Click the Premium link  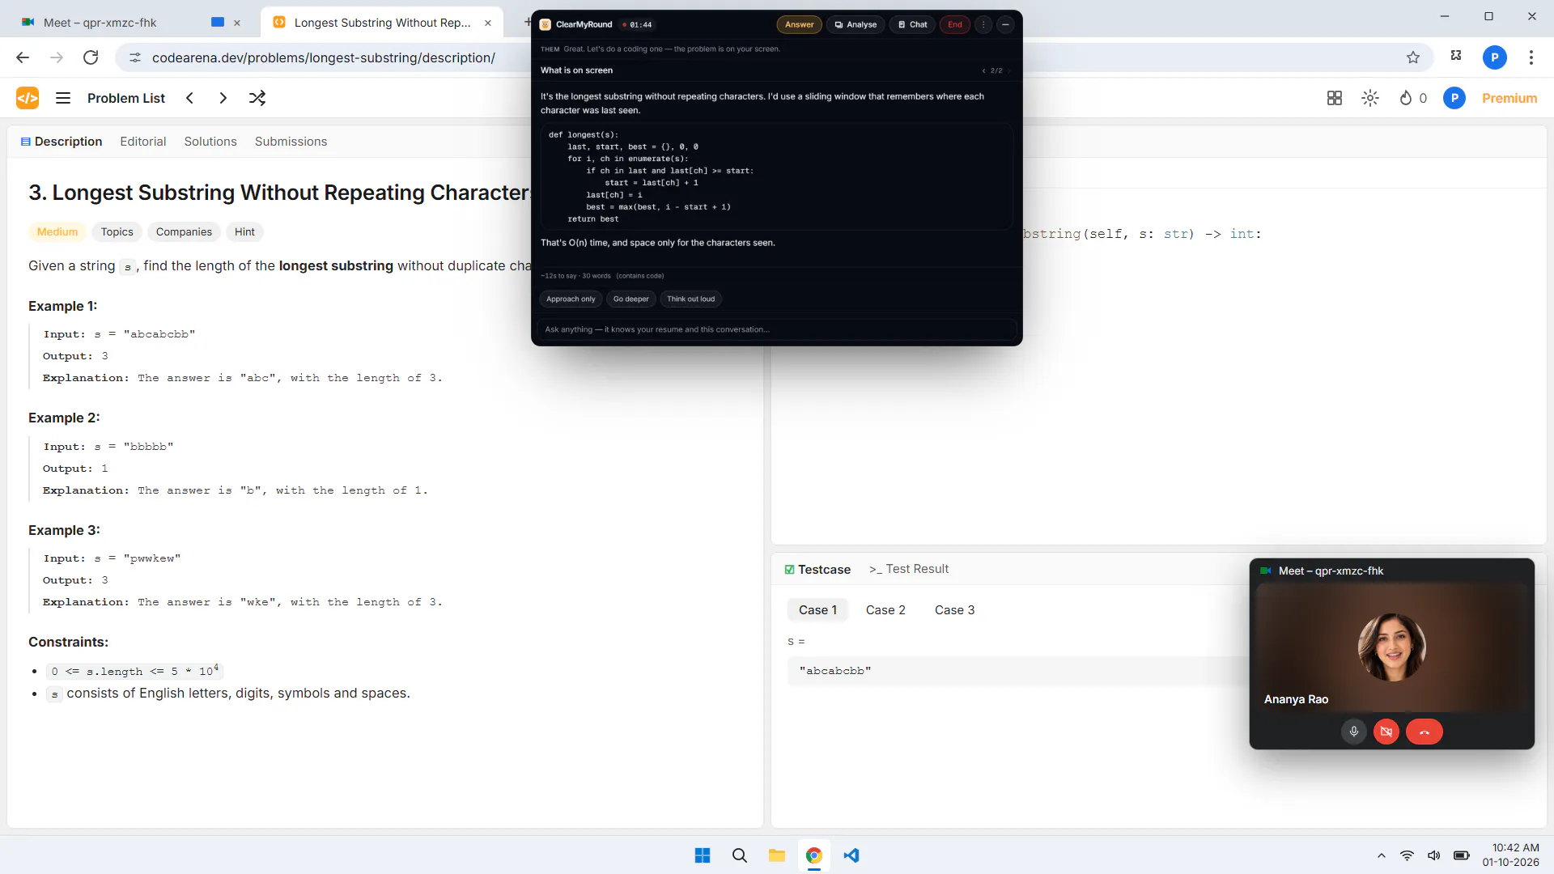tap(1509, 98)
